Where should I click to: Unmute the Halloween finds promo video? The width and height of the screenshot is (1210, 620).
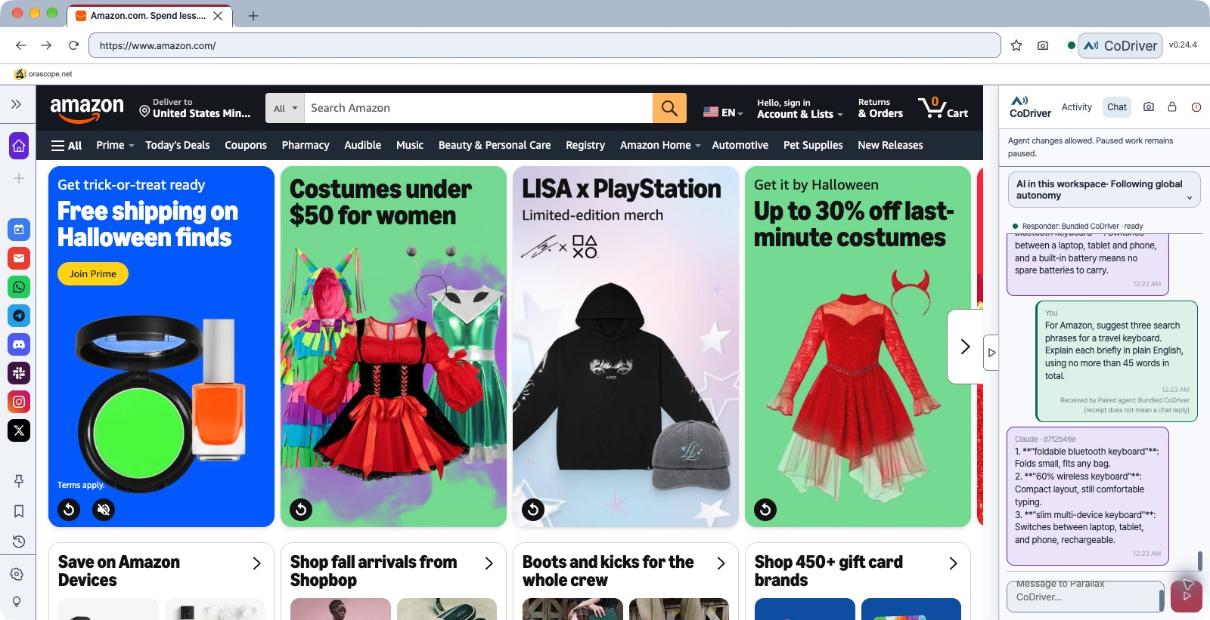click(x=104, y=510)
